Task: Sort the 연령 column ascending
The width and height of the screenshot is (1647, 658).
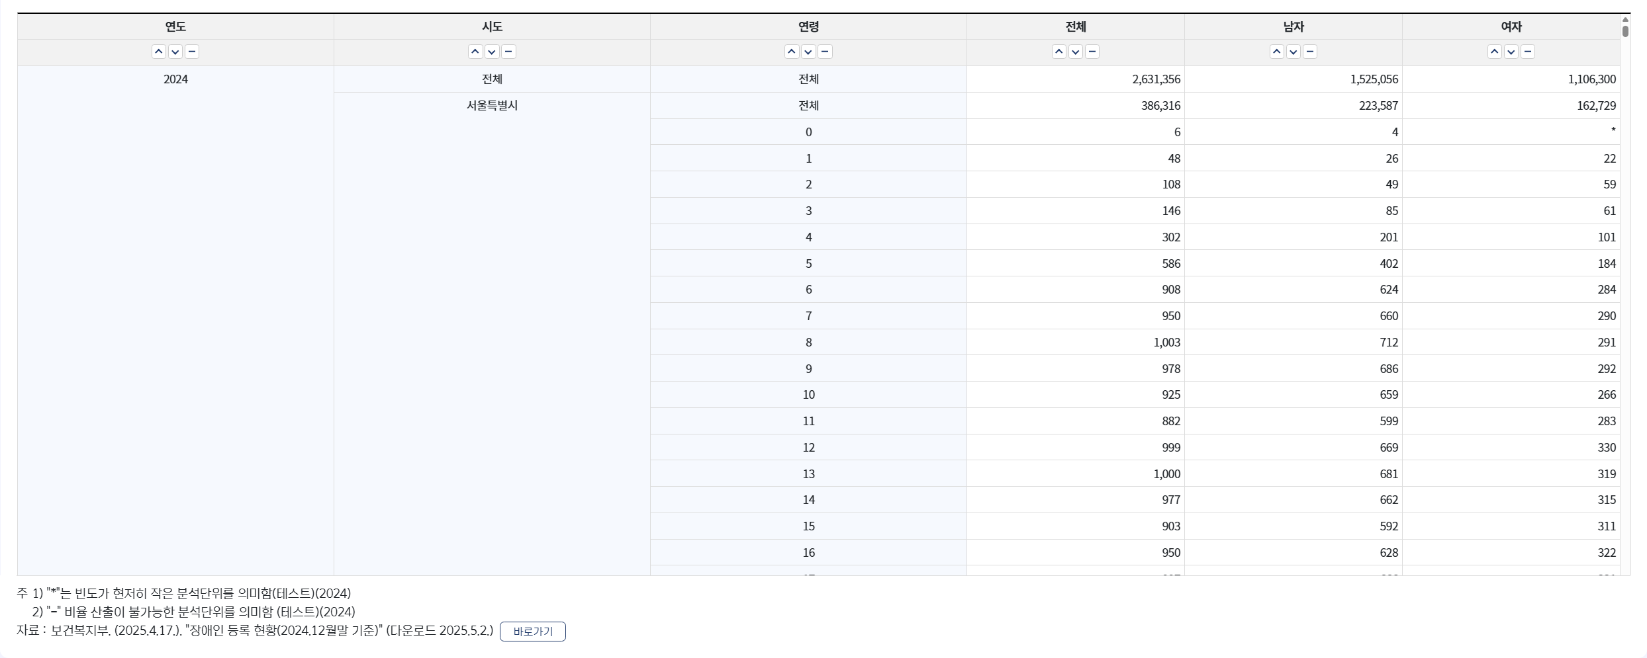Action: (792, 52)
